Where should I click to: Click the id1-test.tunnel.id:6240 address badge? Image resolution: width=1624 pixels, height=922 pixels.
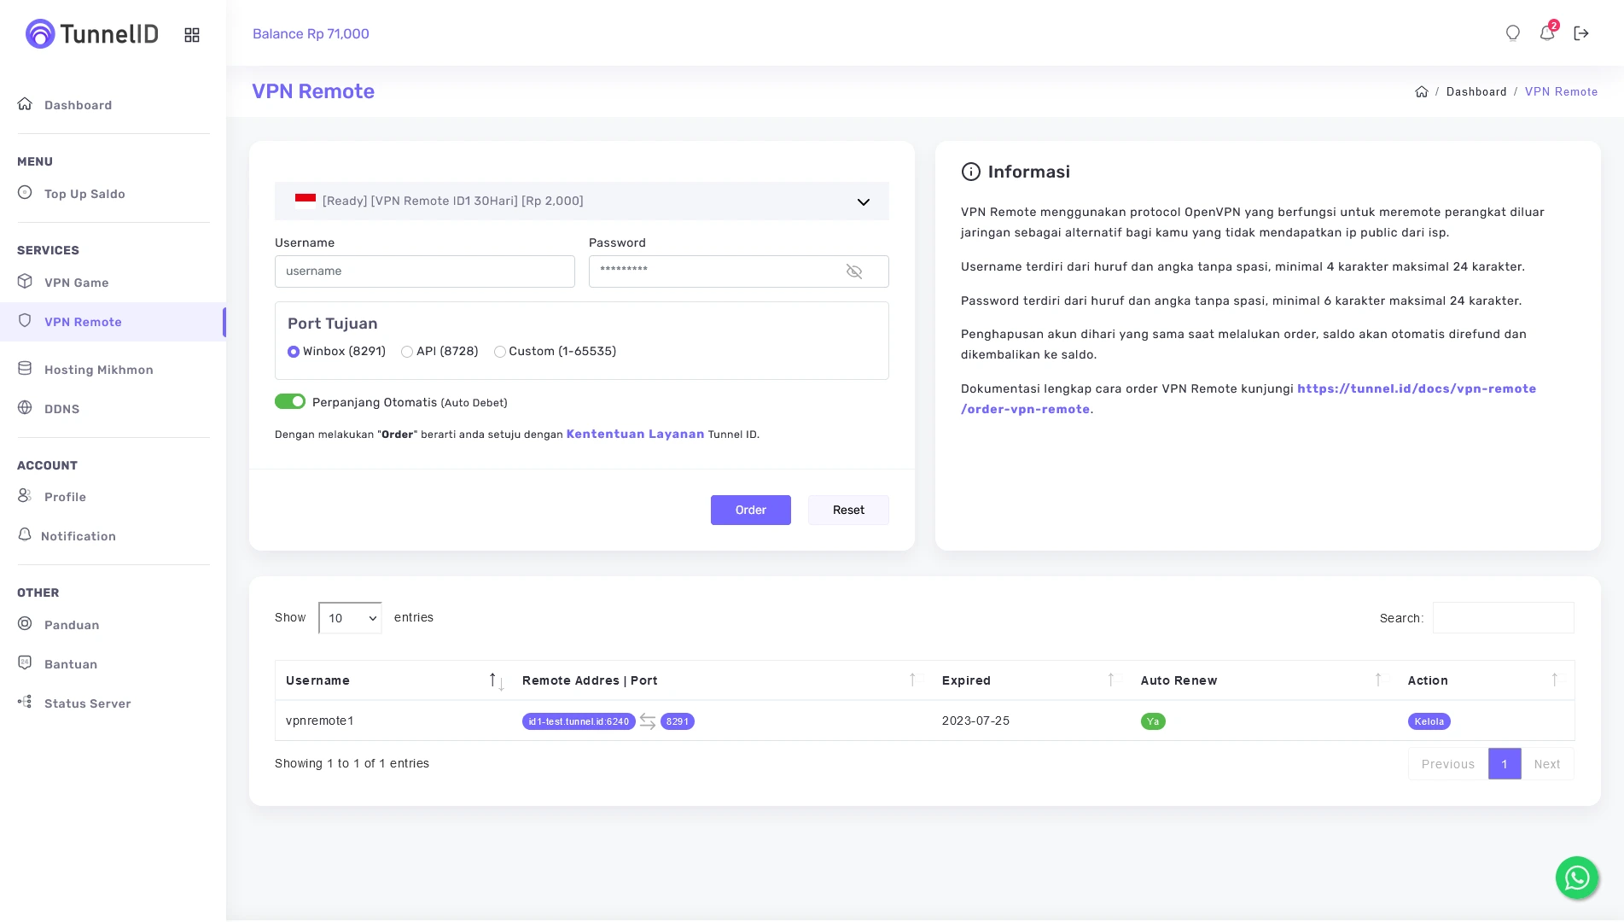click(x=579, y=721)
